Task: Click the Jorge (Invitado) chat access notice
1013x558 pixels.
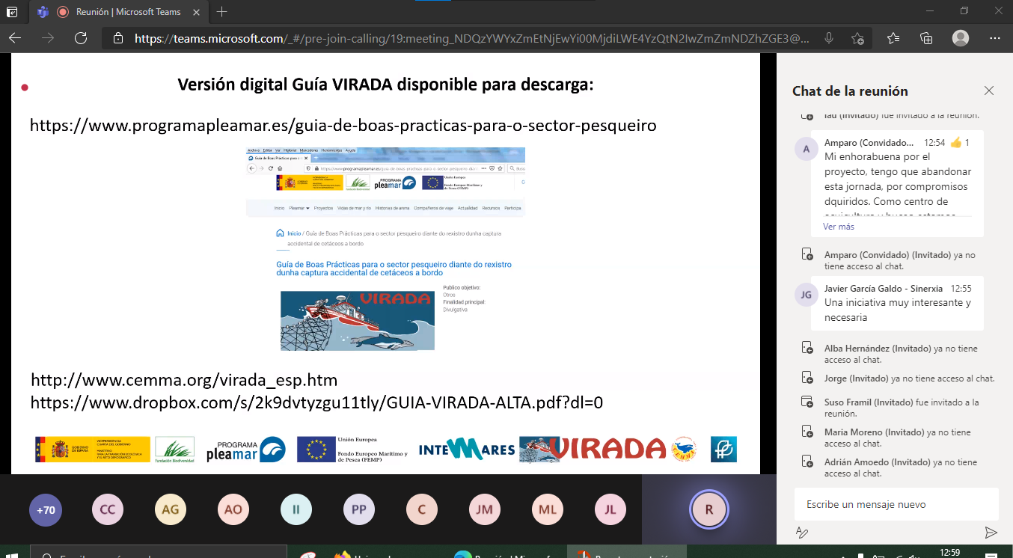Action: (909, 378)
